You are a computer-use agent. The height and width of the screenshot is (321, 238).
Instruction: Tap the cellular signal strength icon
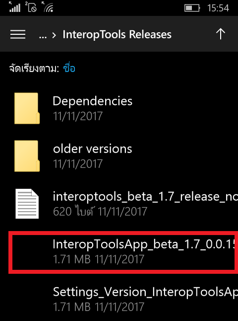tap(15, 7)
